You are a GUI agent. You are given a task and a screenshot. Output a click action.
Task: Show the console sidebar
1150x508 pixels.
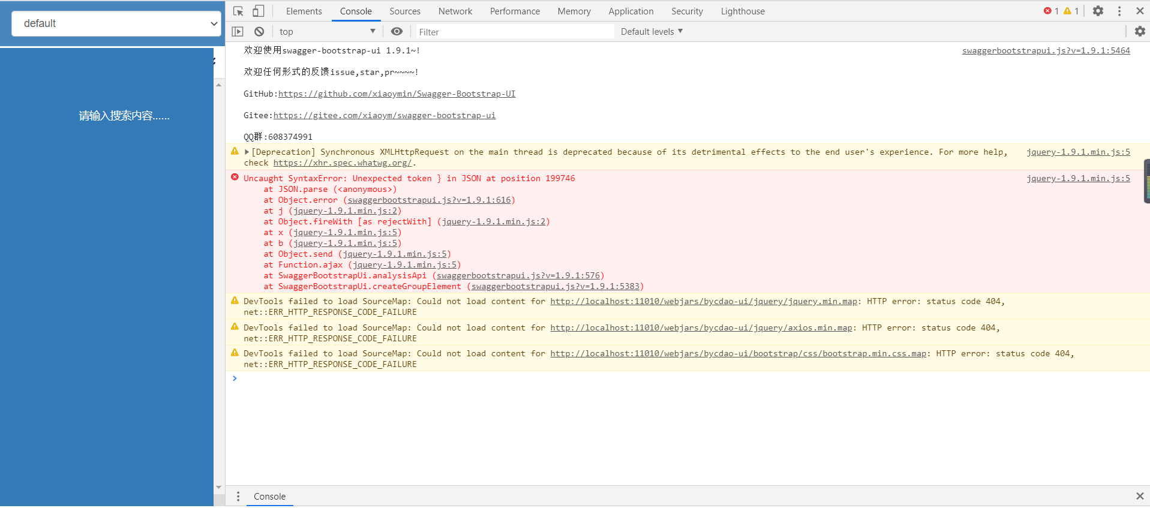click(x=238, y=31)
